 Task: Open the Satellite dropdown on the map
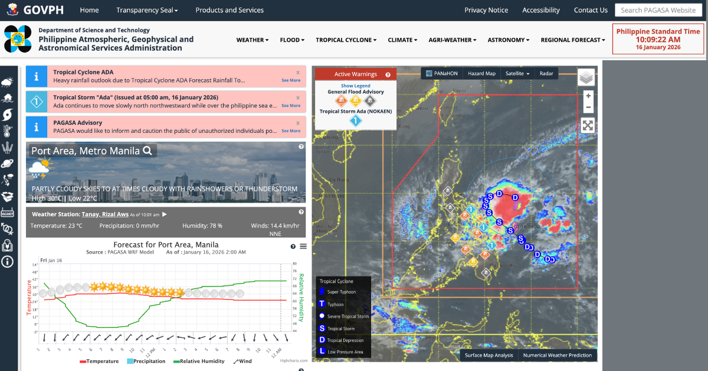pos(517,73)
